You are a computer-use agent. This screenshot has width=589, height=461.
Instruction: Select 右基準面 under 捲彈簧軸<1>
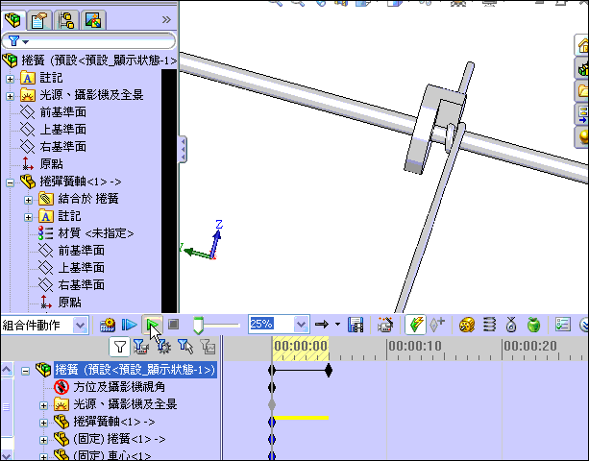coord(81,285)
